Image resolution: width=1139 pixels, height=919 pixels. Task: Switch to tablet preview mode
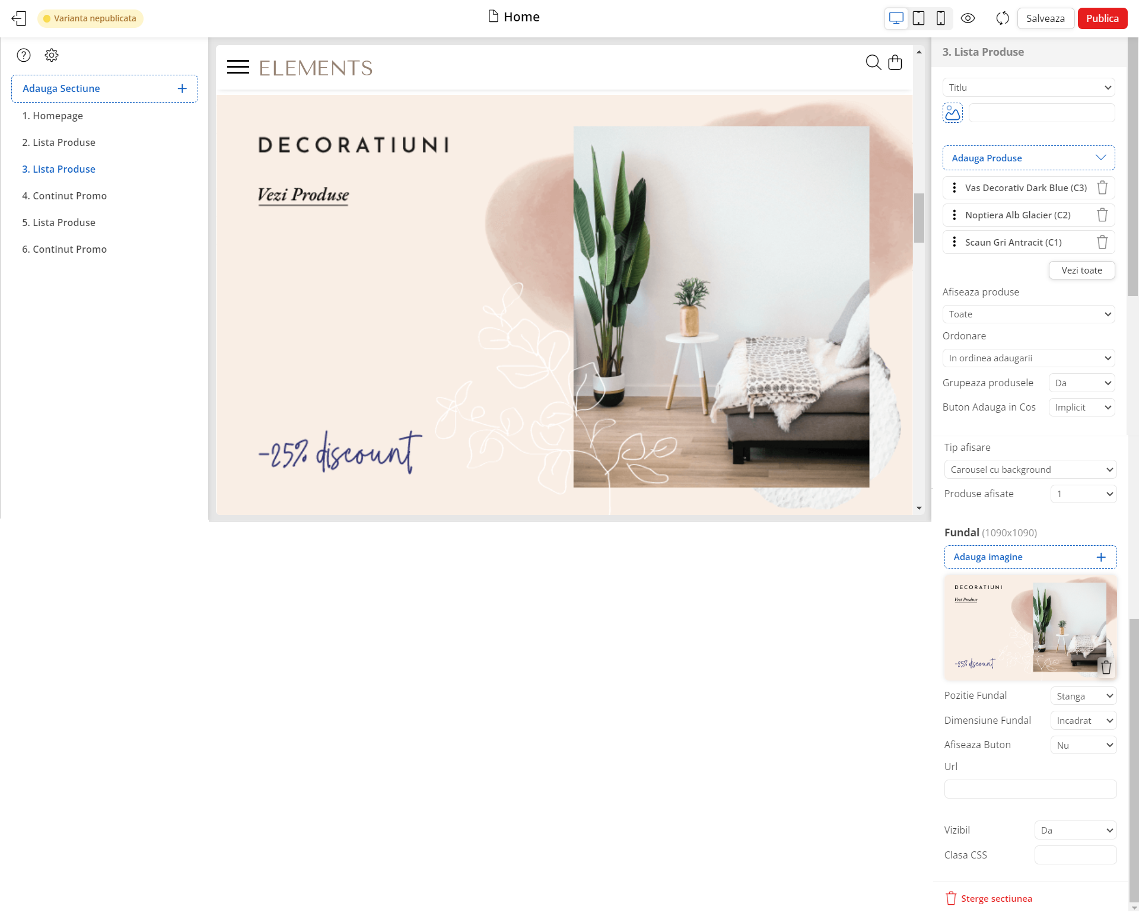tap(918, 18)
